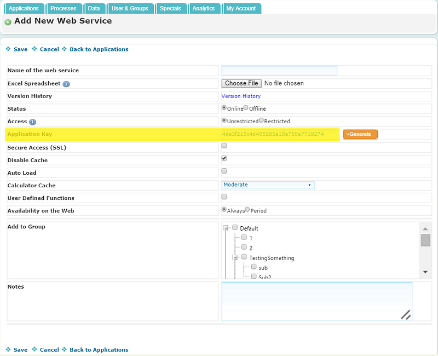The image size is (438, 356).
Task: Click the group list scroll up arrow
Action: [425, 228]
